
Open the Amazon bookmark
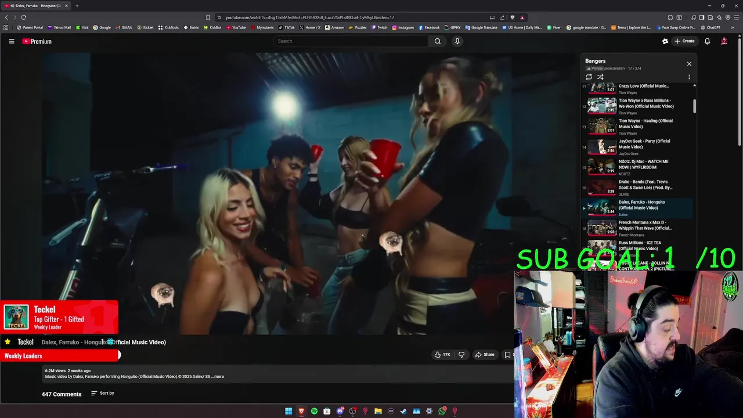coord(334,27)
